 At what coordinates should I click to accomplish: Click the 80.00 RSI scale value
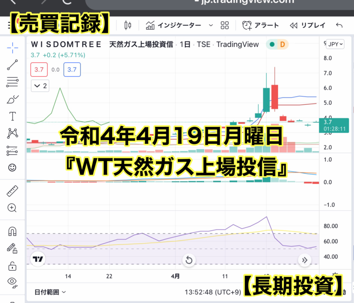330,226
